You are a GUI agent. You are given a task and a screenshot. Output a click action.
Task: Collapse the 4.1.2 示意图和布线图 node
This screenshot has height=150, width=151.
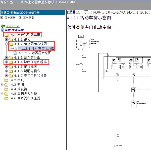6,44
